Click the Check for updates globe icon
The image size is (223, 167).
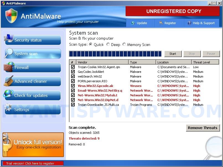click(x=8, y=94)
